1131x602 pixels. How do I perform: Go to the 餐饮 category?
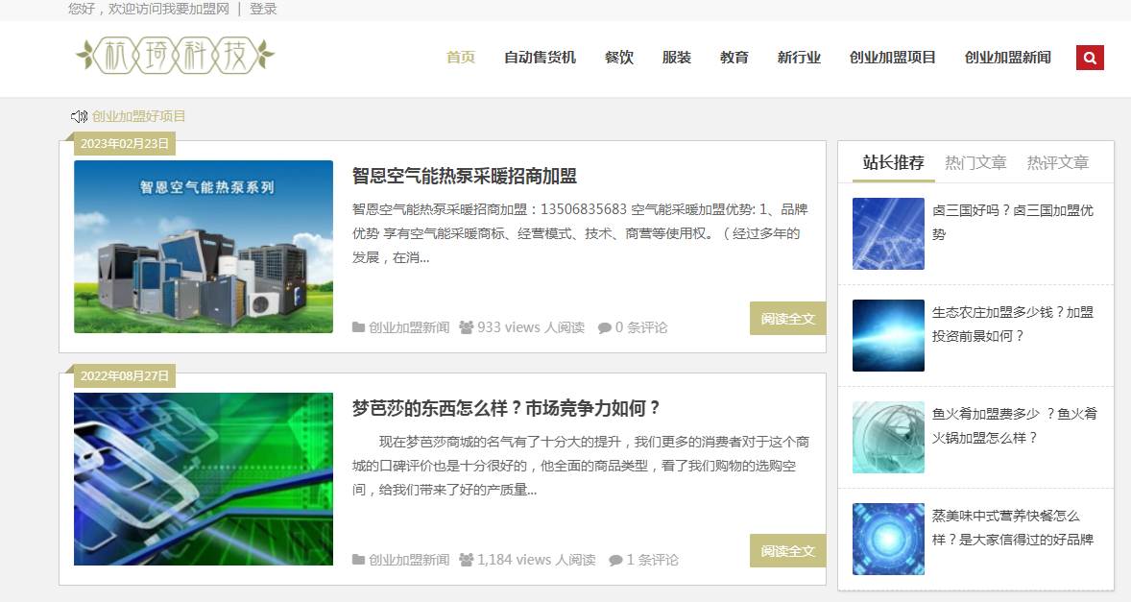tap(619, 57)
